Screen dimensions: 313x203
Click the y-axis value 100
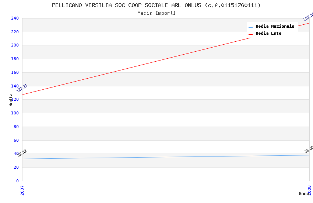pos(15,113)
